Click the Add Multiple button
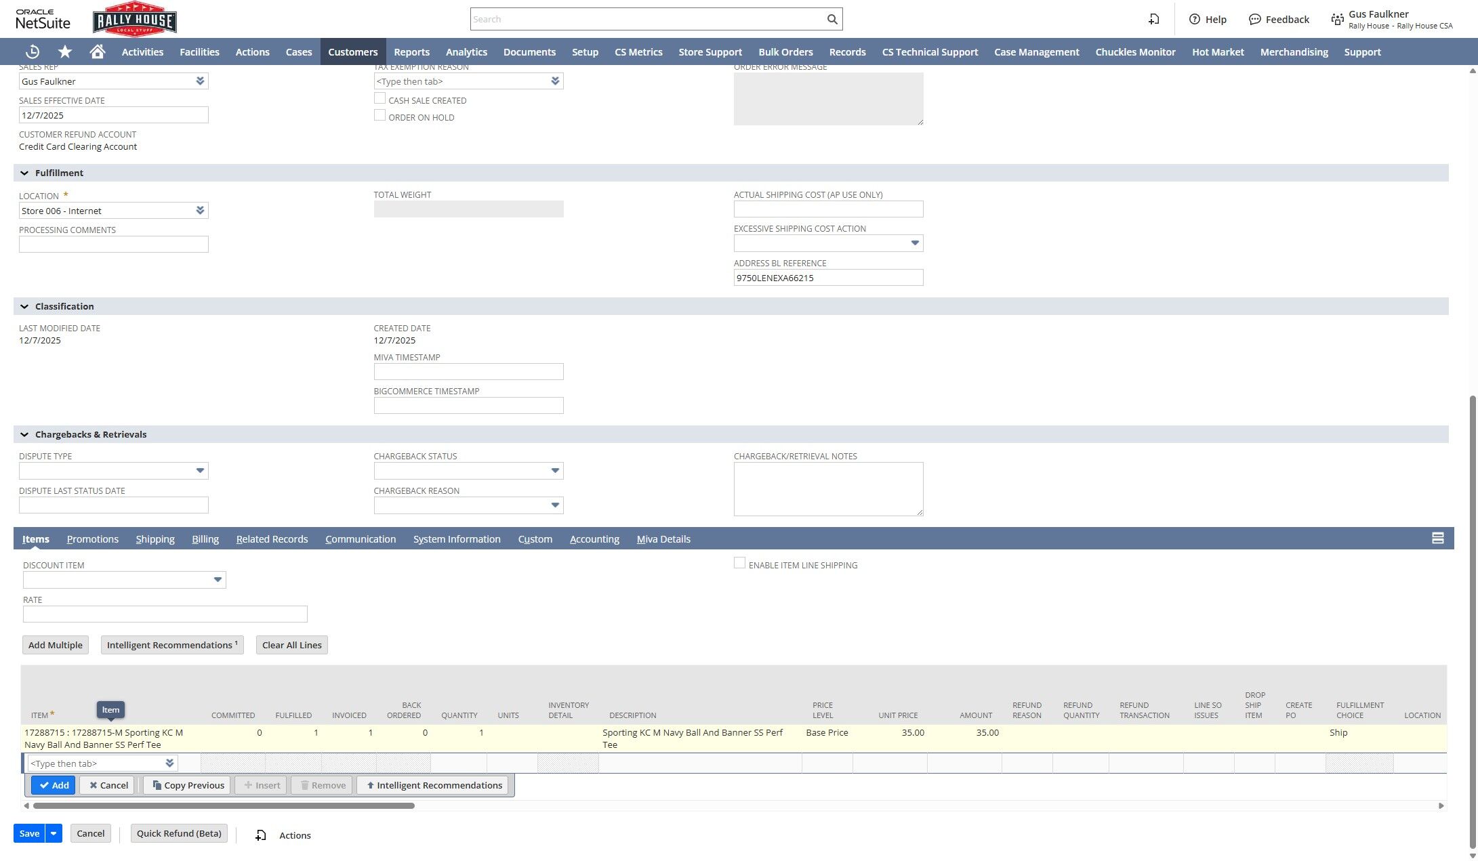Viewport: 1478px width, 861px height. click(56, 645)
